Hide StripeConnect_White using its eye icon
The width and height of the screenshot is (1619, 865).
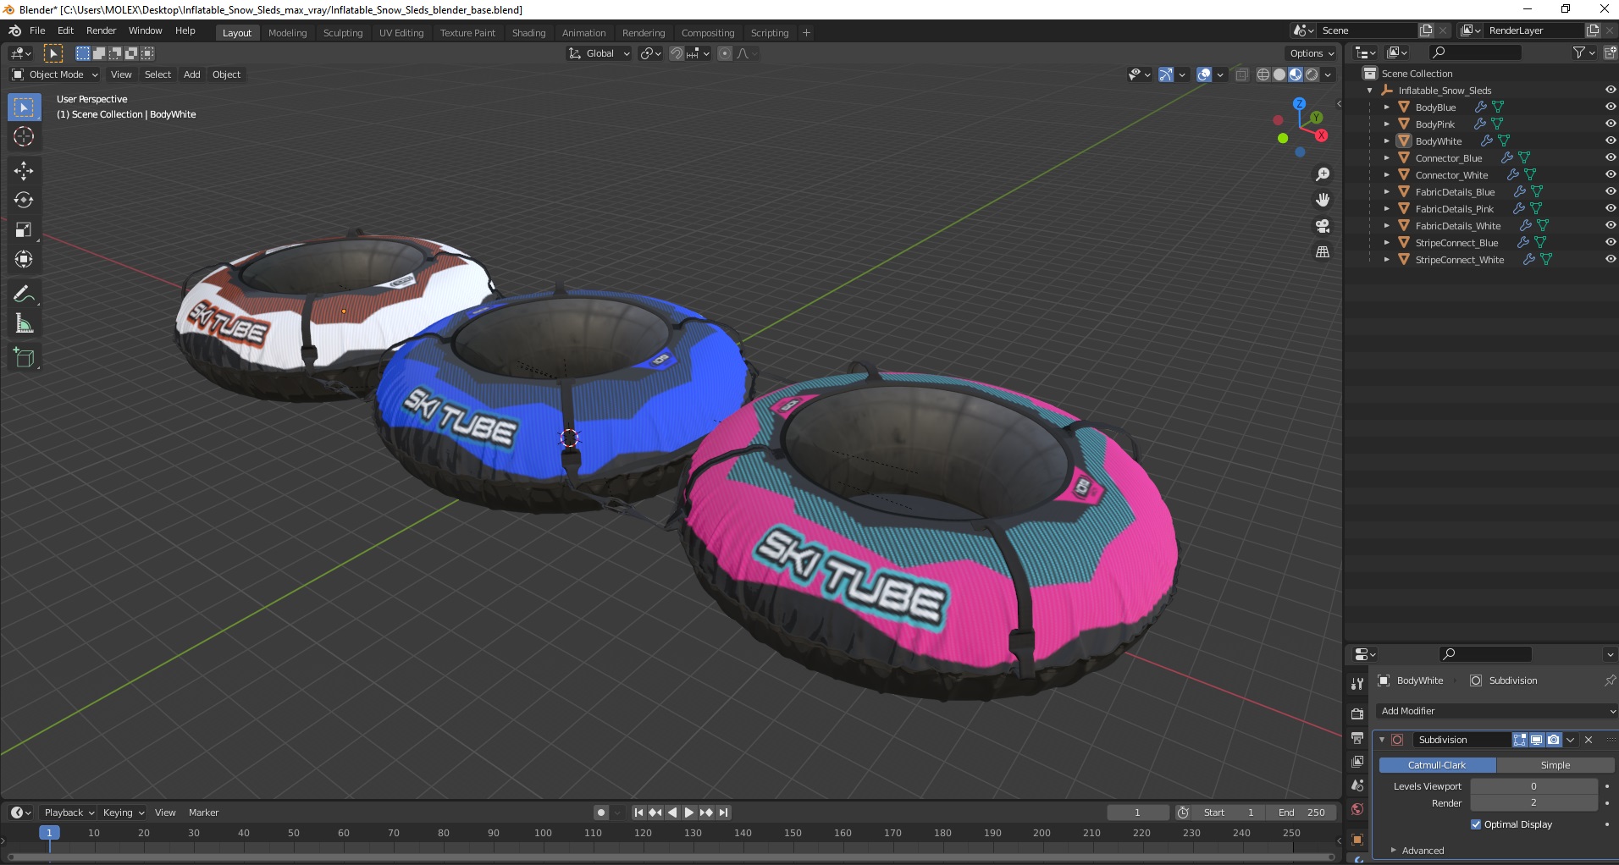point(1610,259)
